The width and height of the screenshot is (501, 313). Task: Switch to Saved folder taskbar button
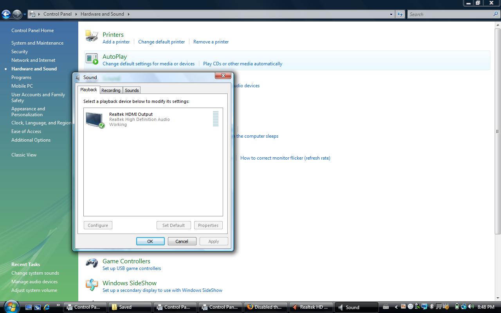coord(130,307)
